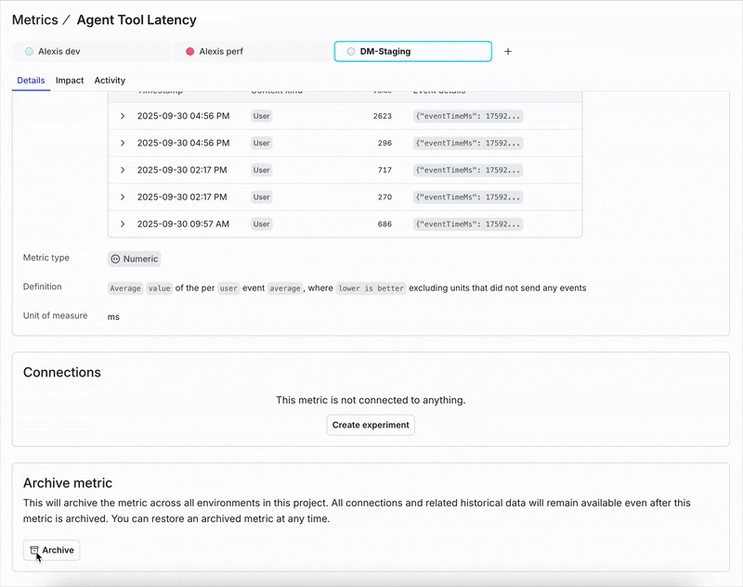Click the Agent Tool Latency page title
The width and height of the screenshot is (743, 587).
(x=137, y=19)
